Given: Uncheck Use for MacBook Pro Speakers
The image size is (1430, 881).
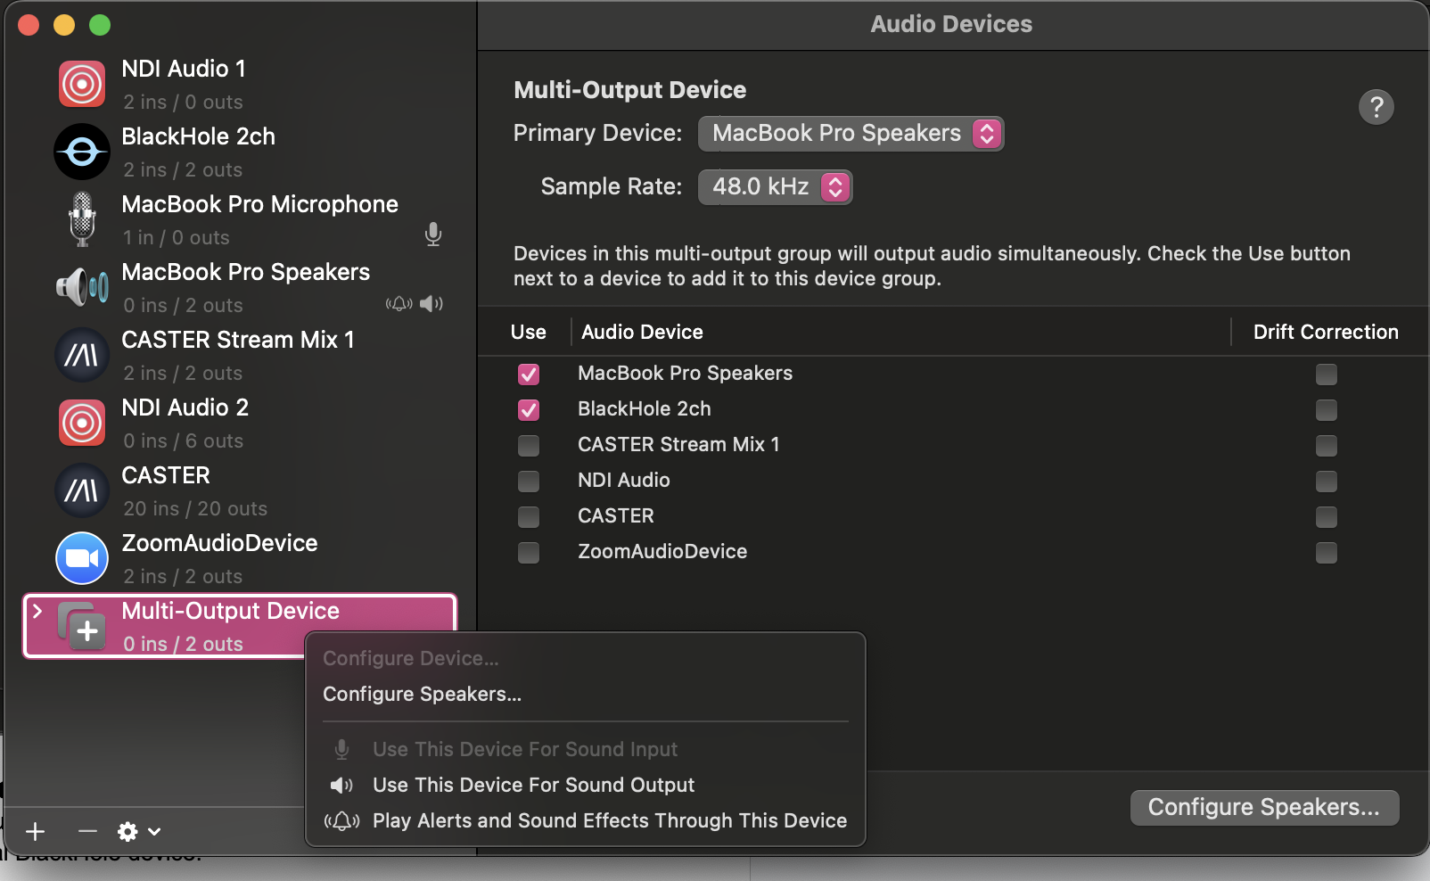Looking at the screenshot, I should point(529,375).
